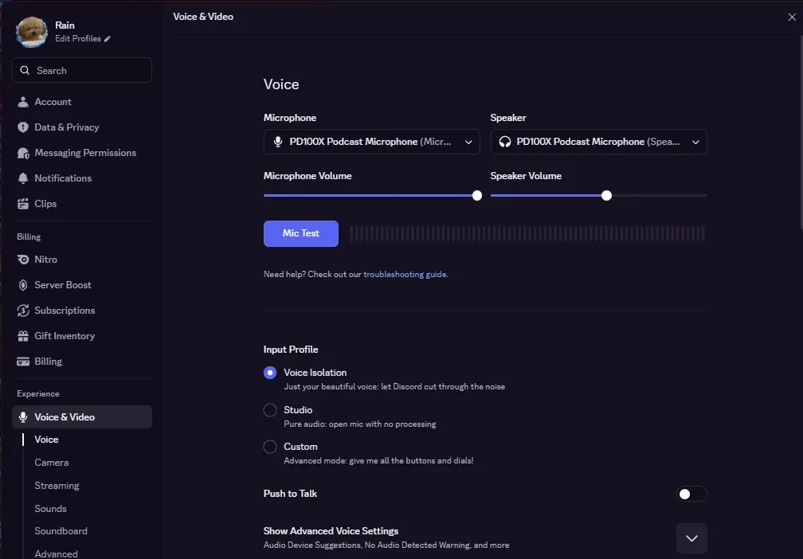The image size is (803, 559).
Task: Click the Microphone Volume slider handle
Action: 476,196
